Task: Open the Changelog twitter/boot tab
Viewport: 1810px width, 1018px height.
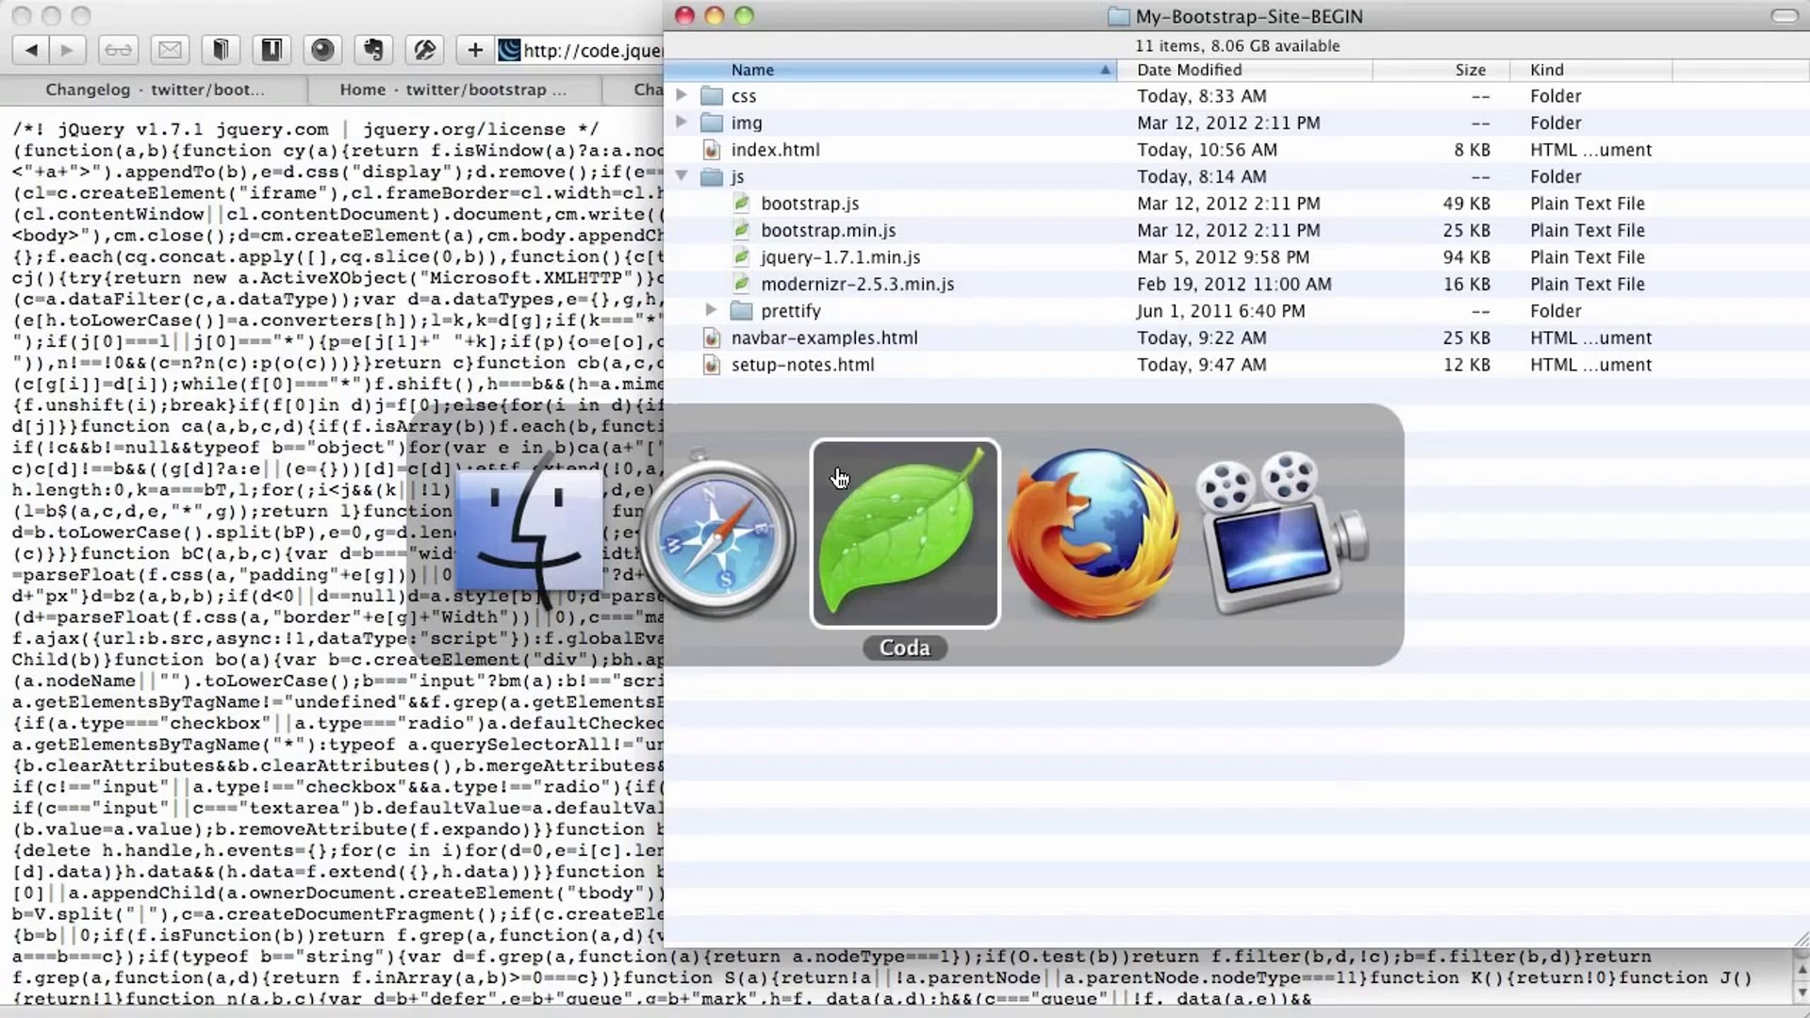Action: point(155,90)
